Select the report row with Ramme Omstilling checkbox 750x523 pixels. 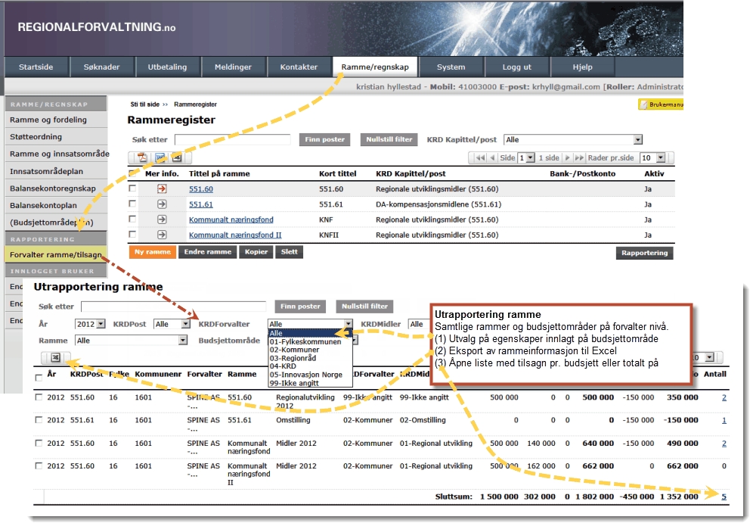point(39,420)
